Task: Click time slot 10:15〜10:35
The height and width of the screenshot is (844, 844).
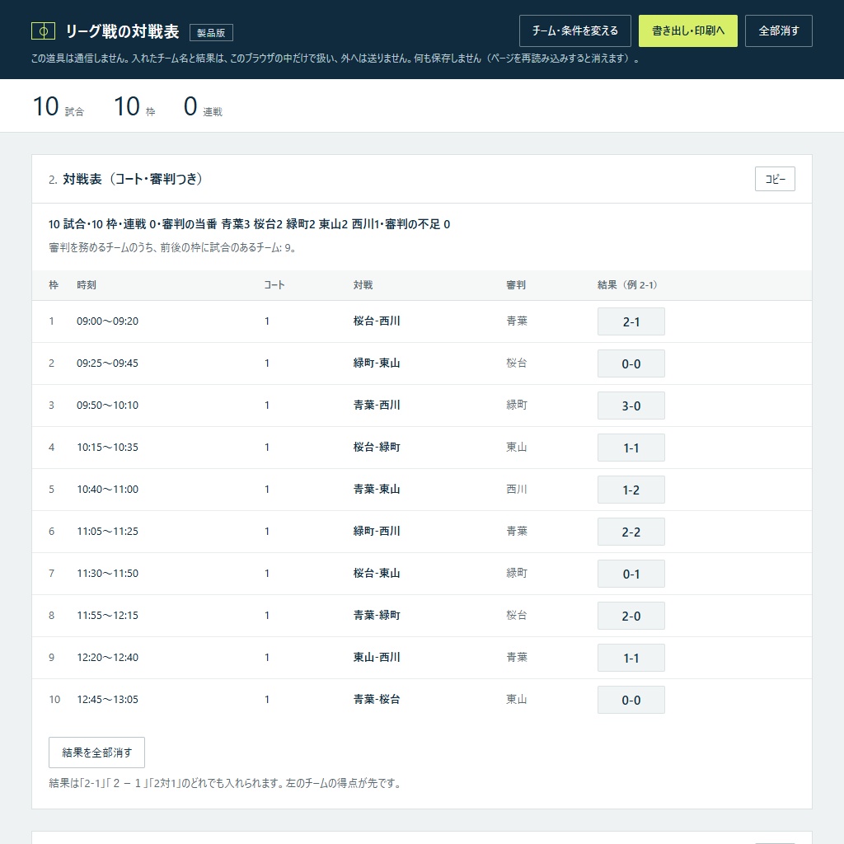Action: [x=108, y=447]
